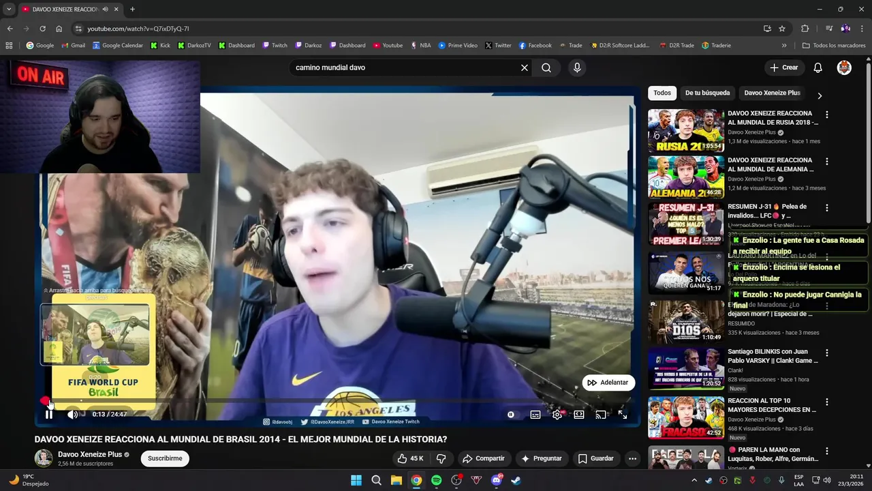Toggle subtitles in the video player
The width and height of the screenshot is (872, 491).
tap(535, 414)
